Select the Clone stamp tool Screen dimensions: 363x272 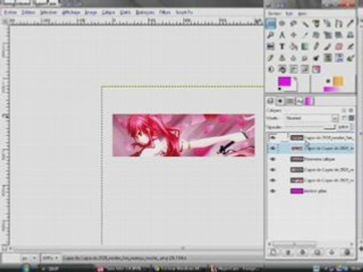coord(282,58)
